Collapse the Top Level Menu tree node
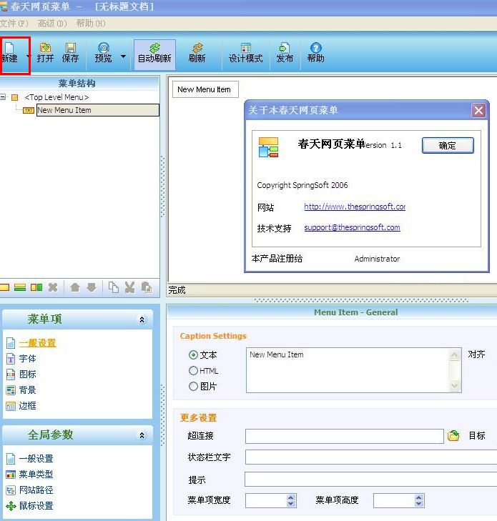497x521 pixels. (3, 97)
